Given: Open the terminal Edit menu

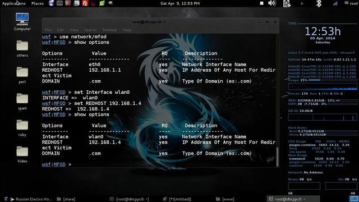Looking at the screenshot, I should tap(61, 30).
